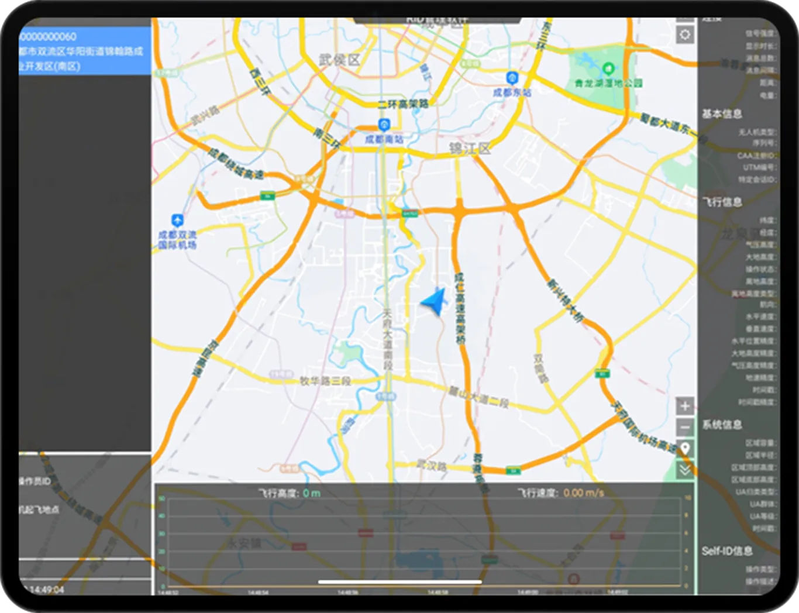Click the 基本信息 section header
799x613 pixels.
pyautogui.click(x=722, y=114)
